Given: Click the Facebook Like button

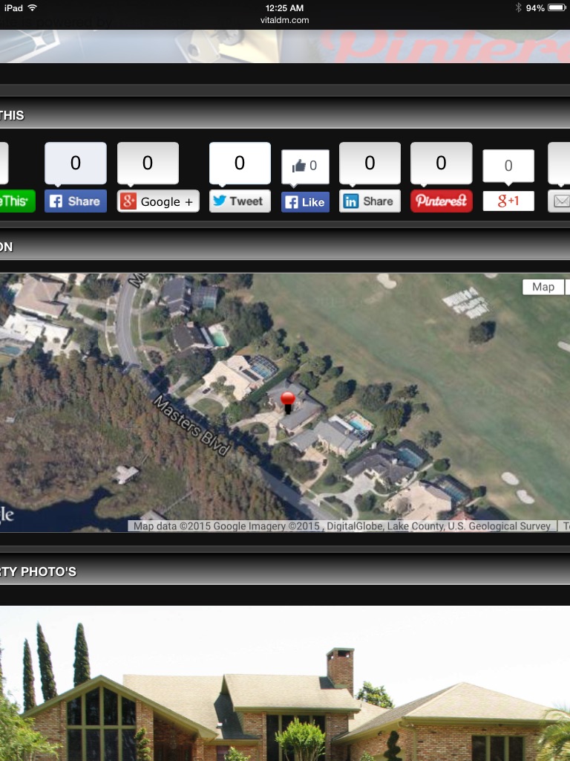Looking at the screenshot, I should [305, 202].
